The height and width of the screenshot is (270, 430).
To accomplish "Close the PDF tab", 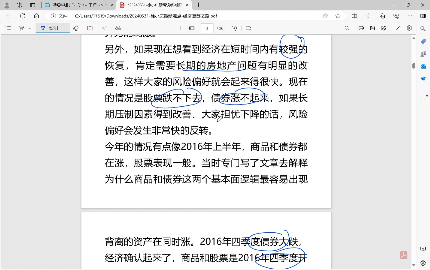I will coord(187,5).
